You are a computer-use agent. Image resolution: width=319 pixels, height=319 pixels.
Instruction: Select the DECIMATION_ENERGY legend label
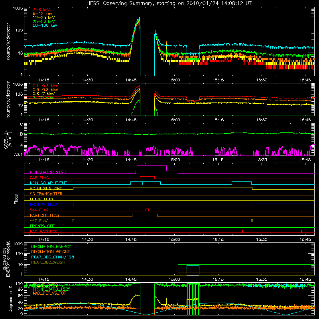coord(51,246)
